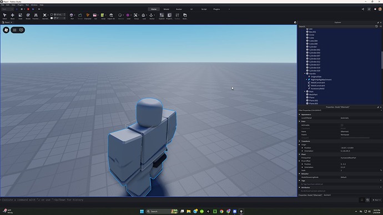Open the File menu
The height and width of the screenshot is (215, 383).
[x=2, y=5]
